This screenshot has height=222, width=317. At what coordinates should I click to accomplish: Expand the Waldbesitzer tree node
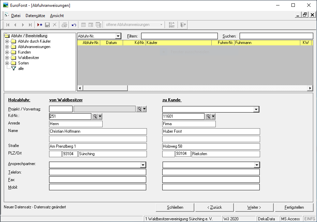click(7, 58)
